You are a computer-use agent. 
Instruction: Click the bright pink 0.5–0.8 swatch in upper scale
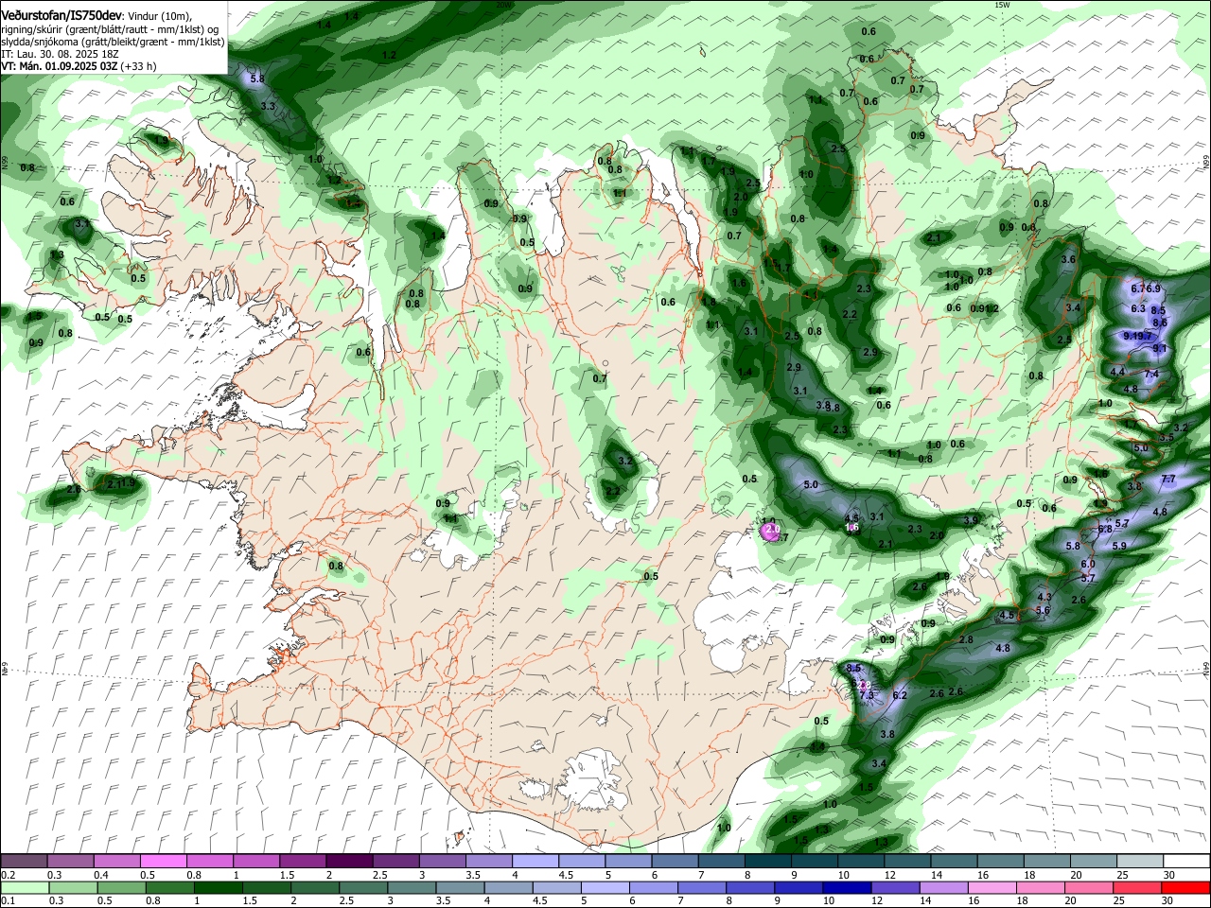tap(164, 862)
